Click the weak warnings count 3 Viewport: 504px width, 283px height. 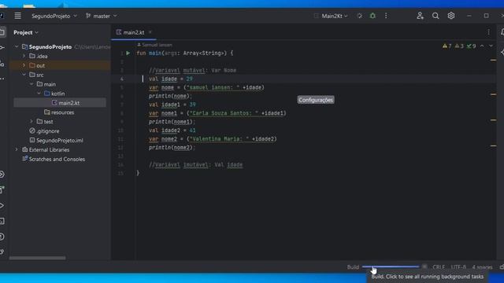click(x=459, y=46)
